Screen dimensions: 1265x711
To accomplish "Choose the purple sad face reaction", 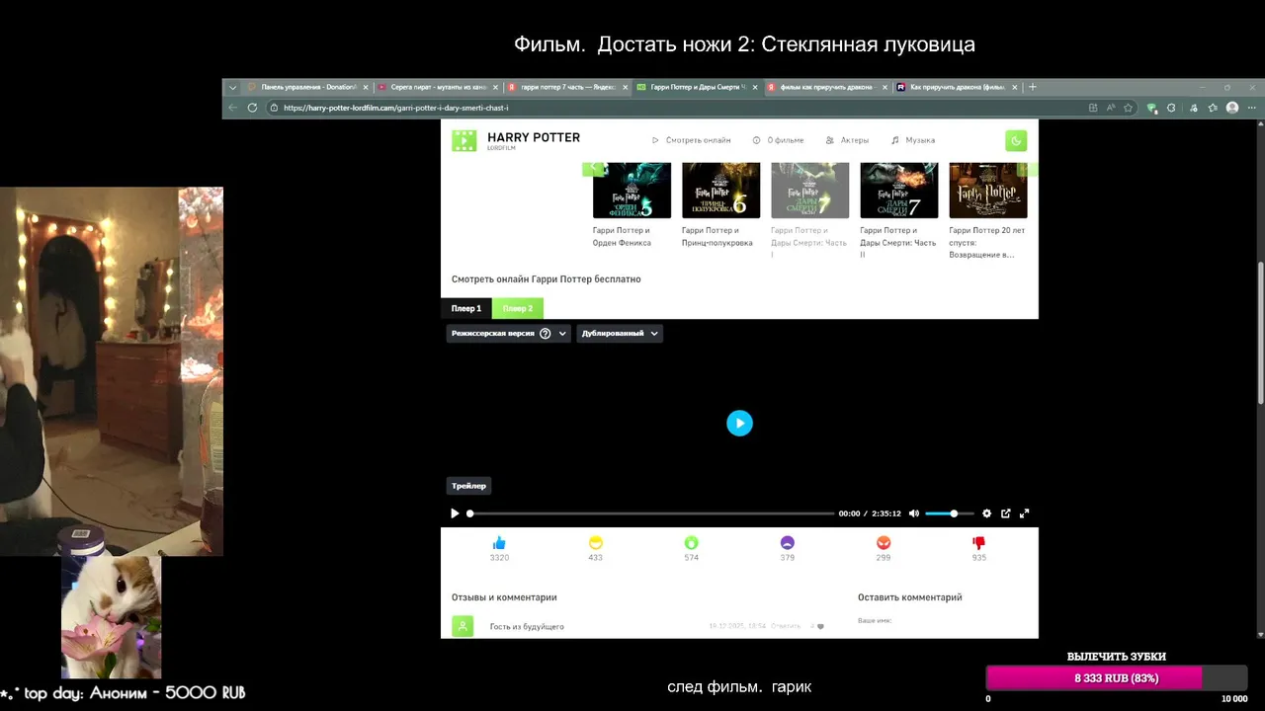I will 788,543.
